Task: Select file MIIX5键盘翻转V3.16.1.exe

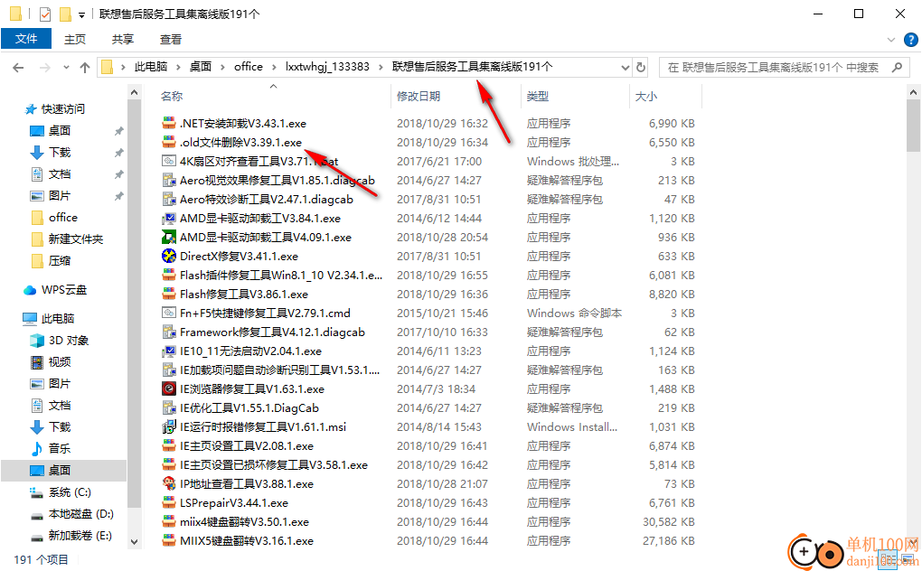Action: pyautogui.click(x=247, y=541)
